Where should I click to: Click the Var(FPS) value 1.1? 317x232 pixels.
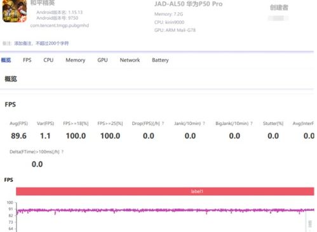[x=45, y=136]
